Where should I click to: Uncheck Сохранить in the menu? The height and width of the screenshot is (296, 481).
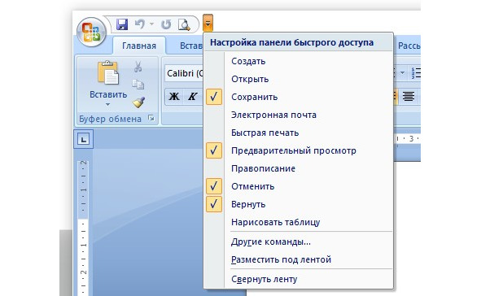(299, 97)
